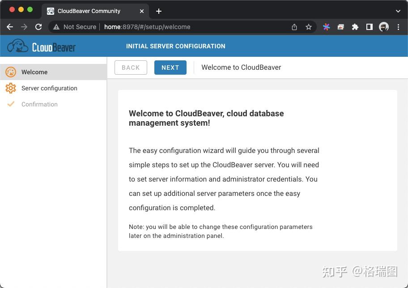Viewport: 408px width, 288px height.
Task: Bookmark the page using the star icon
Action: click(x=309, y=27)
